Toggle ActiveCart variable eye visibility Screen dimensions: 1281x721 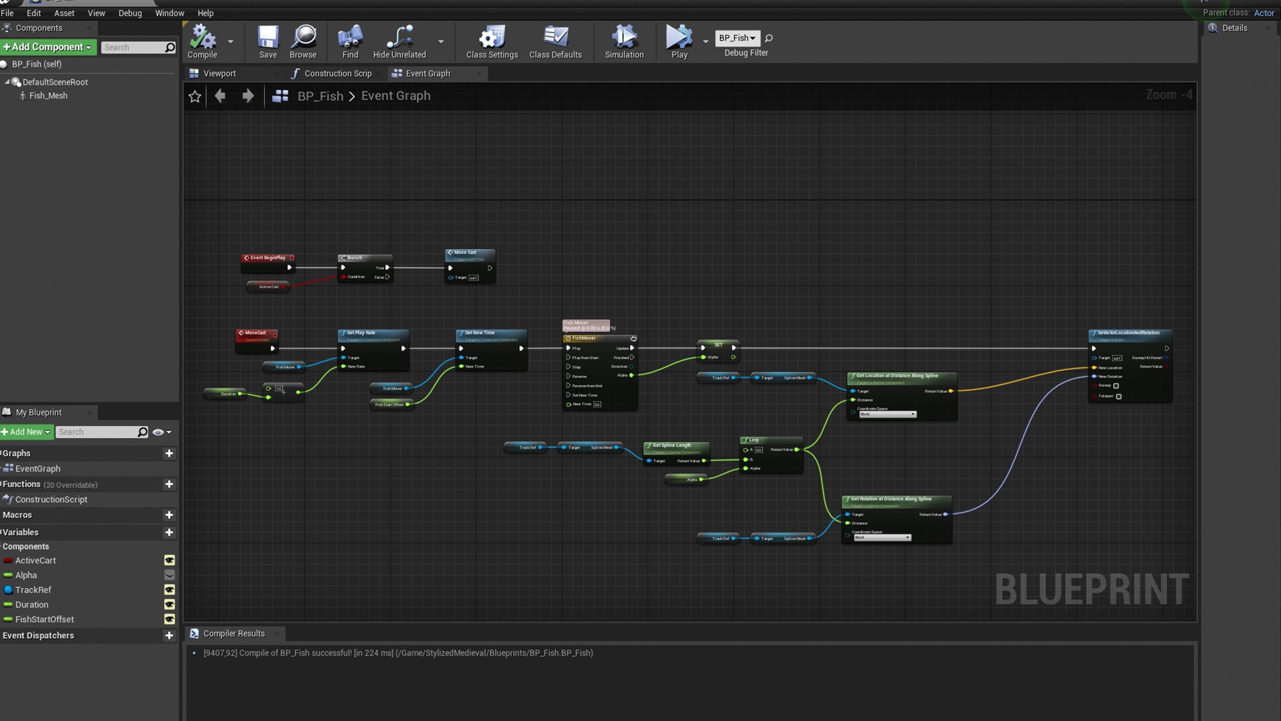point(169,561)
